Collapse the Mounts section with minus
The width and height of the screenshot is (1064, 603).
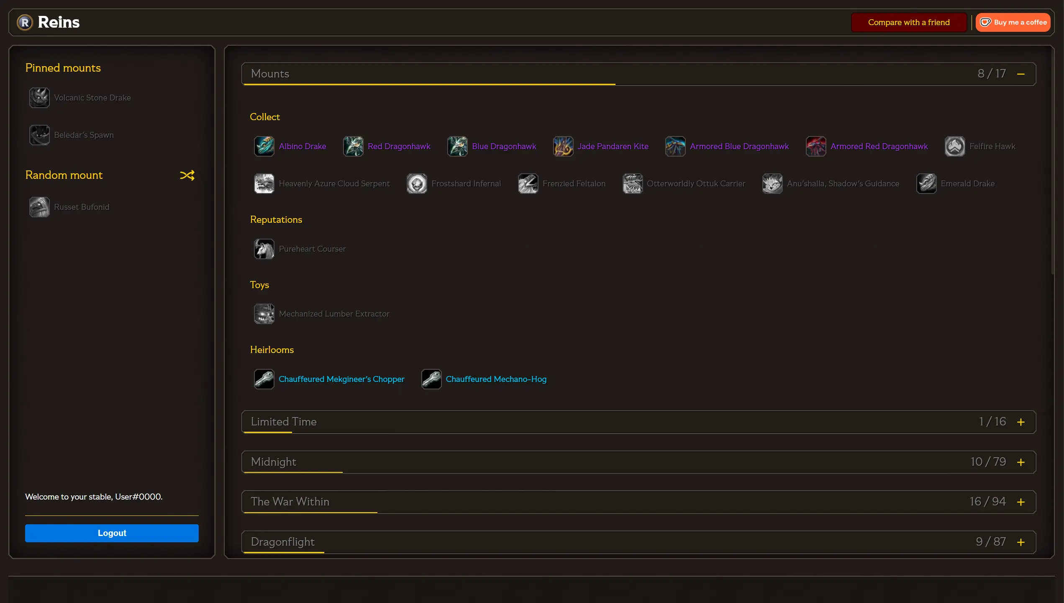pos(1021,74)
